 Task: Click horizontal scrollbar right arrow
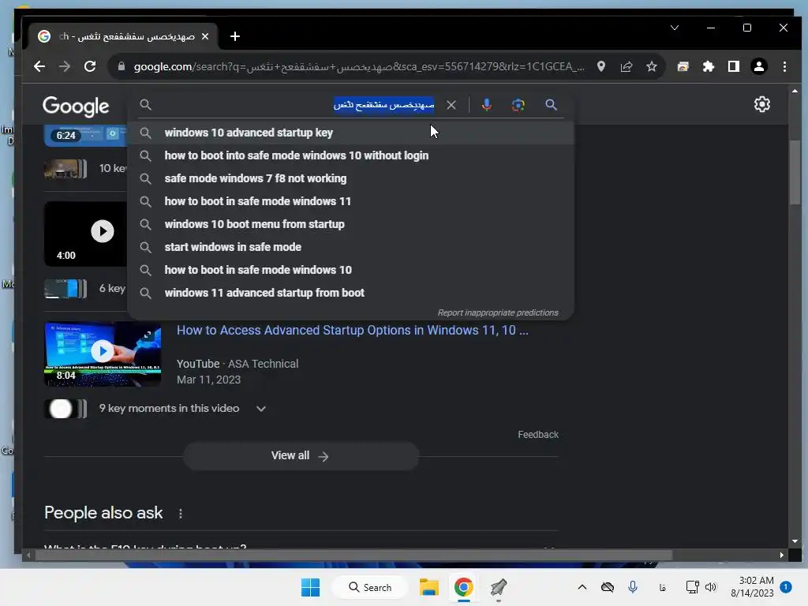(x=782, y=555)
